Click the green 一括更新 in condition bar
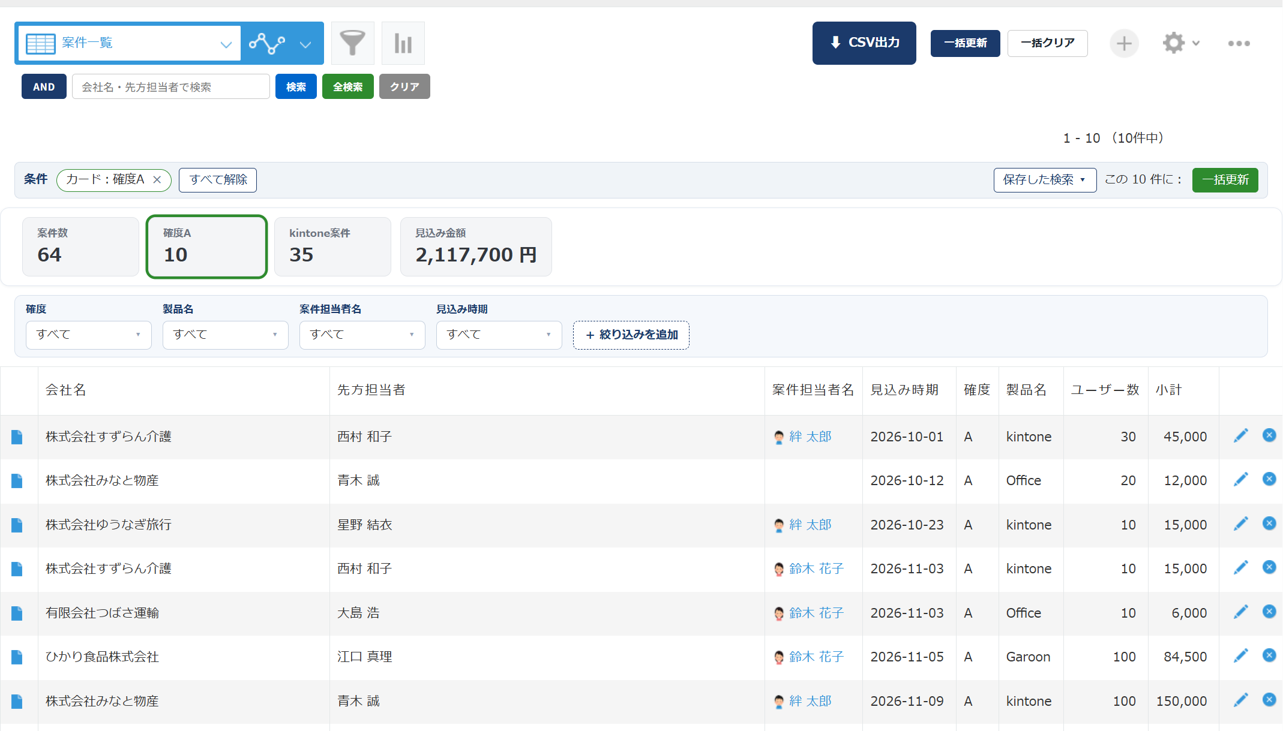The height and width of the screenshot is (731, 1283). tap(1225, 180)
